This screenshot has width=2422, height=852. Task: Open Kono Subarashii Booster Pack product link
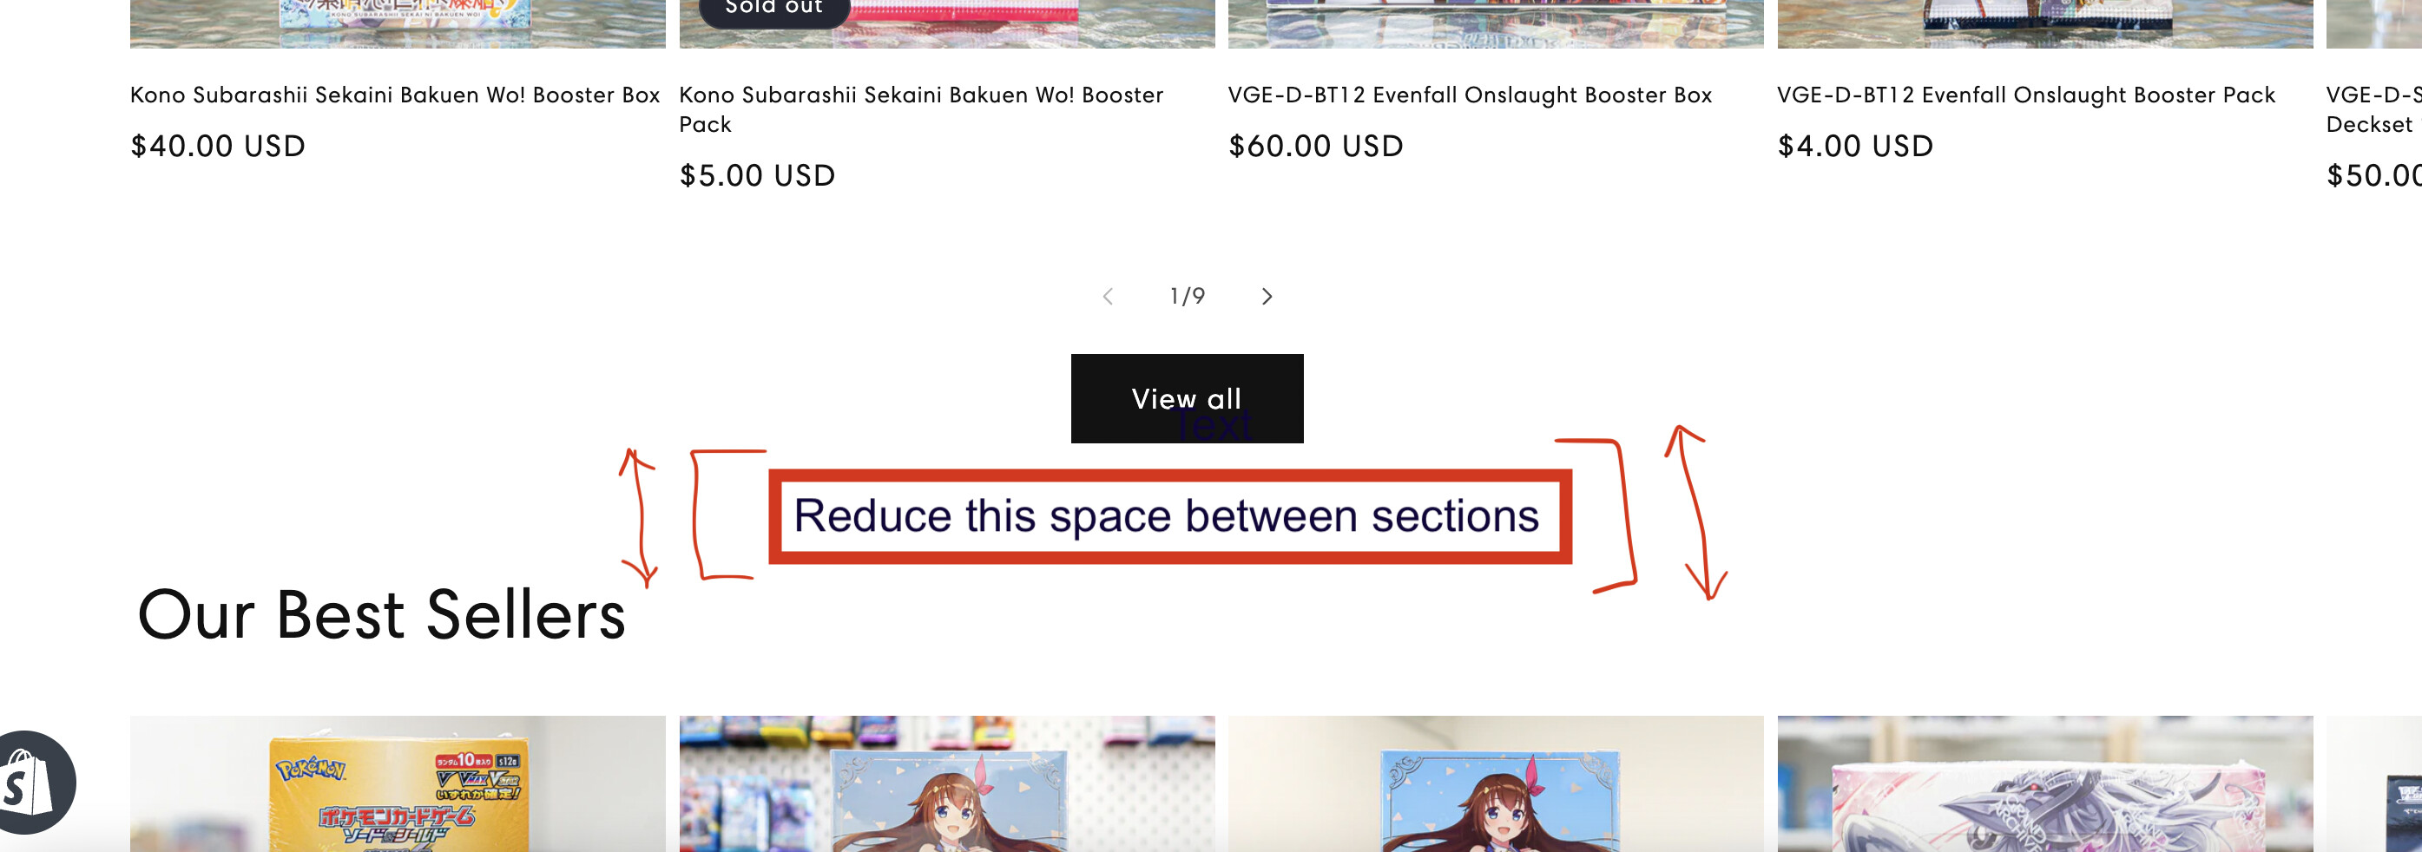[x=920, y=109]
